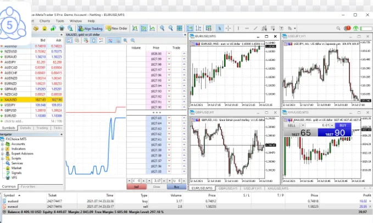Close the Navigator panel
The height and width of the screenshot is (223, 373).
coord(61,134)
